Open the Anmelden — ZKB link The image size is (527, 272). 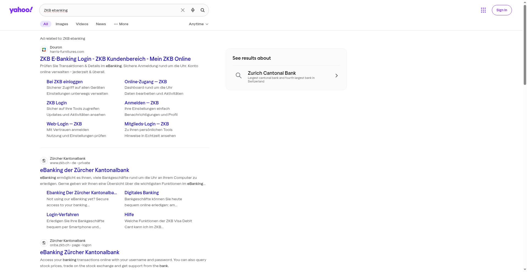(x=141, y=103)
